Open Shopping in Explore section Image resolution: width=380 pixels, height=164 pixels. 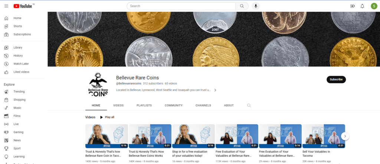click(22, 99)
